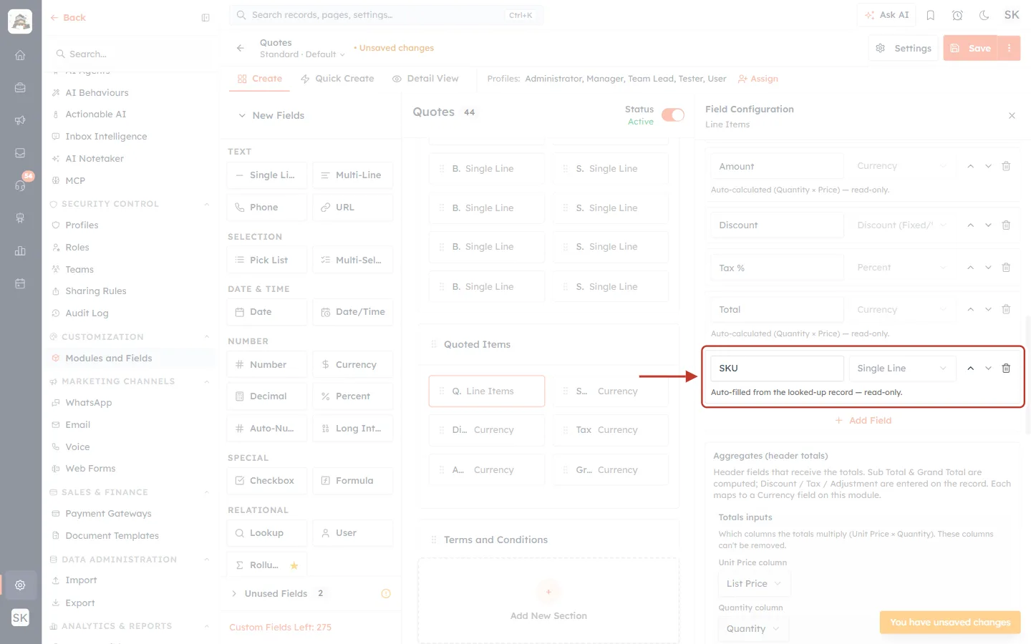The image size is (1031, 644).
Task: Switch to dark mode with moon icon
Action: pyautogui.click(x=984, y=15)
